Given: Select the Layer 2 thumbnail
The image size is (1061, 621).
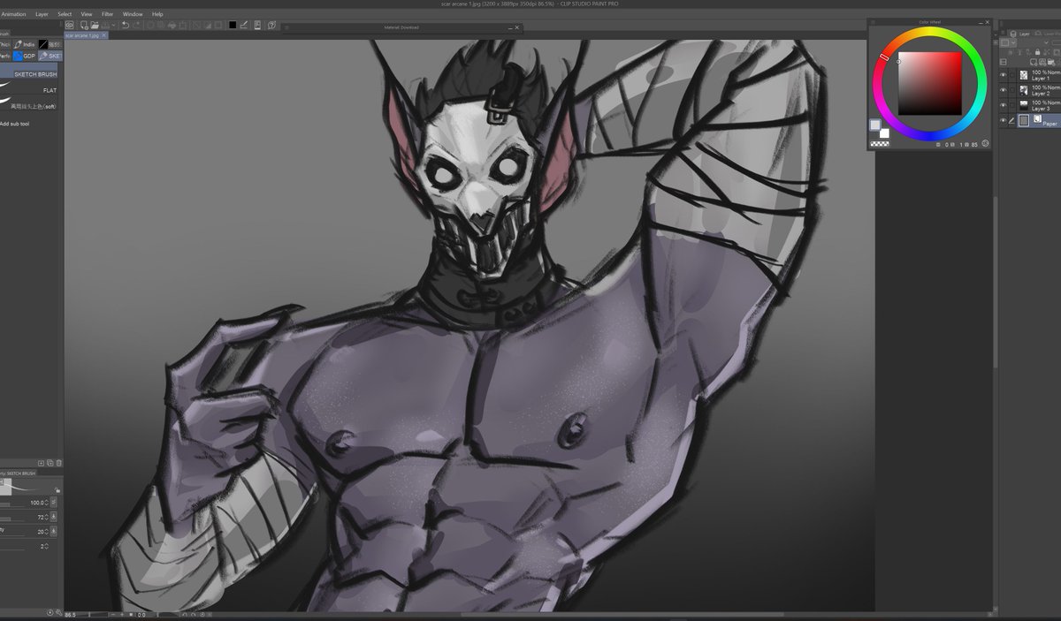Looking at the screenshot, I should [1024, 90].
